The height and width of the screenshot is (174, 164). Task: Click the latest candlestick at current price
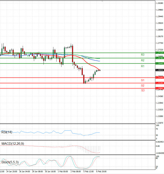click(x=100, y=70)
